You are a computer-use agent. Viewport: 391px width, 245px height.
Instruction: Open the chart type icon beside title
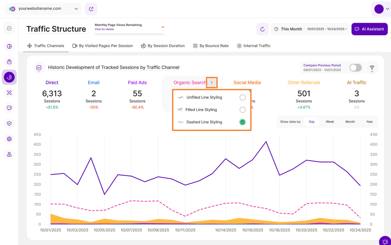tap(39, 68)
